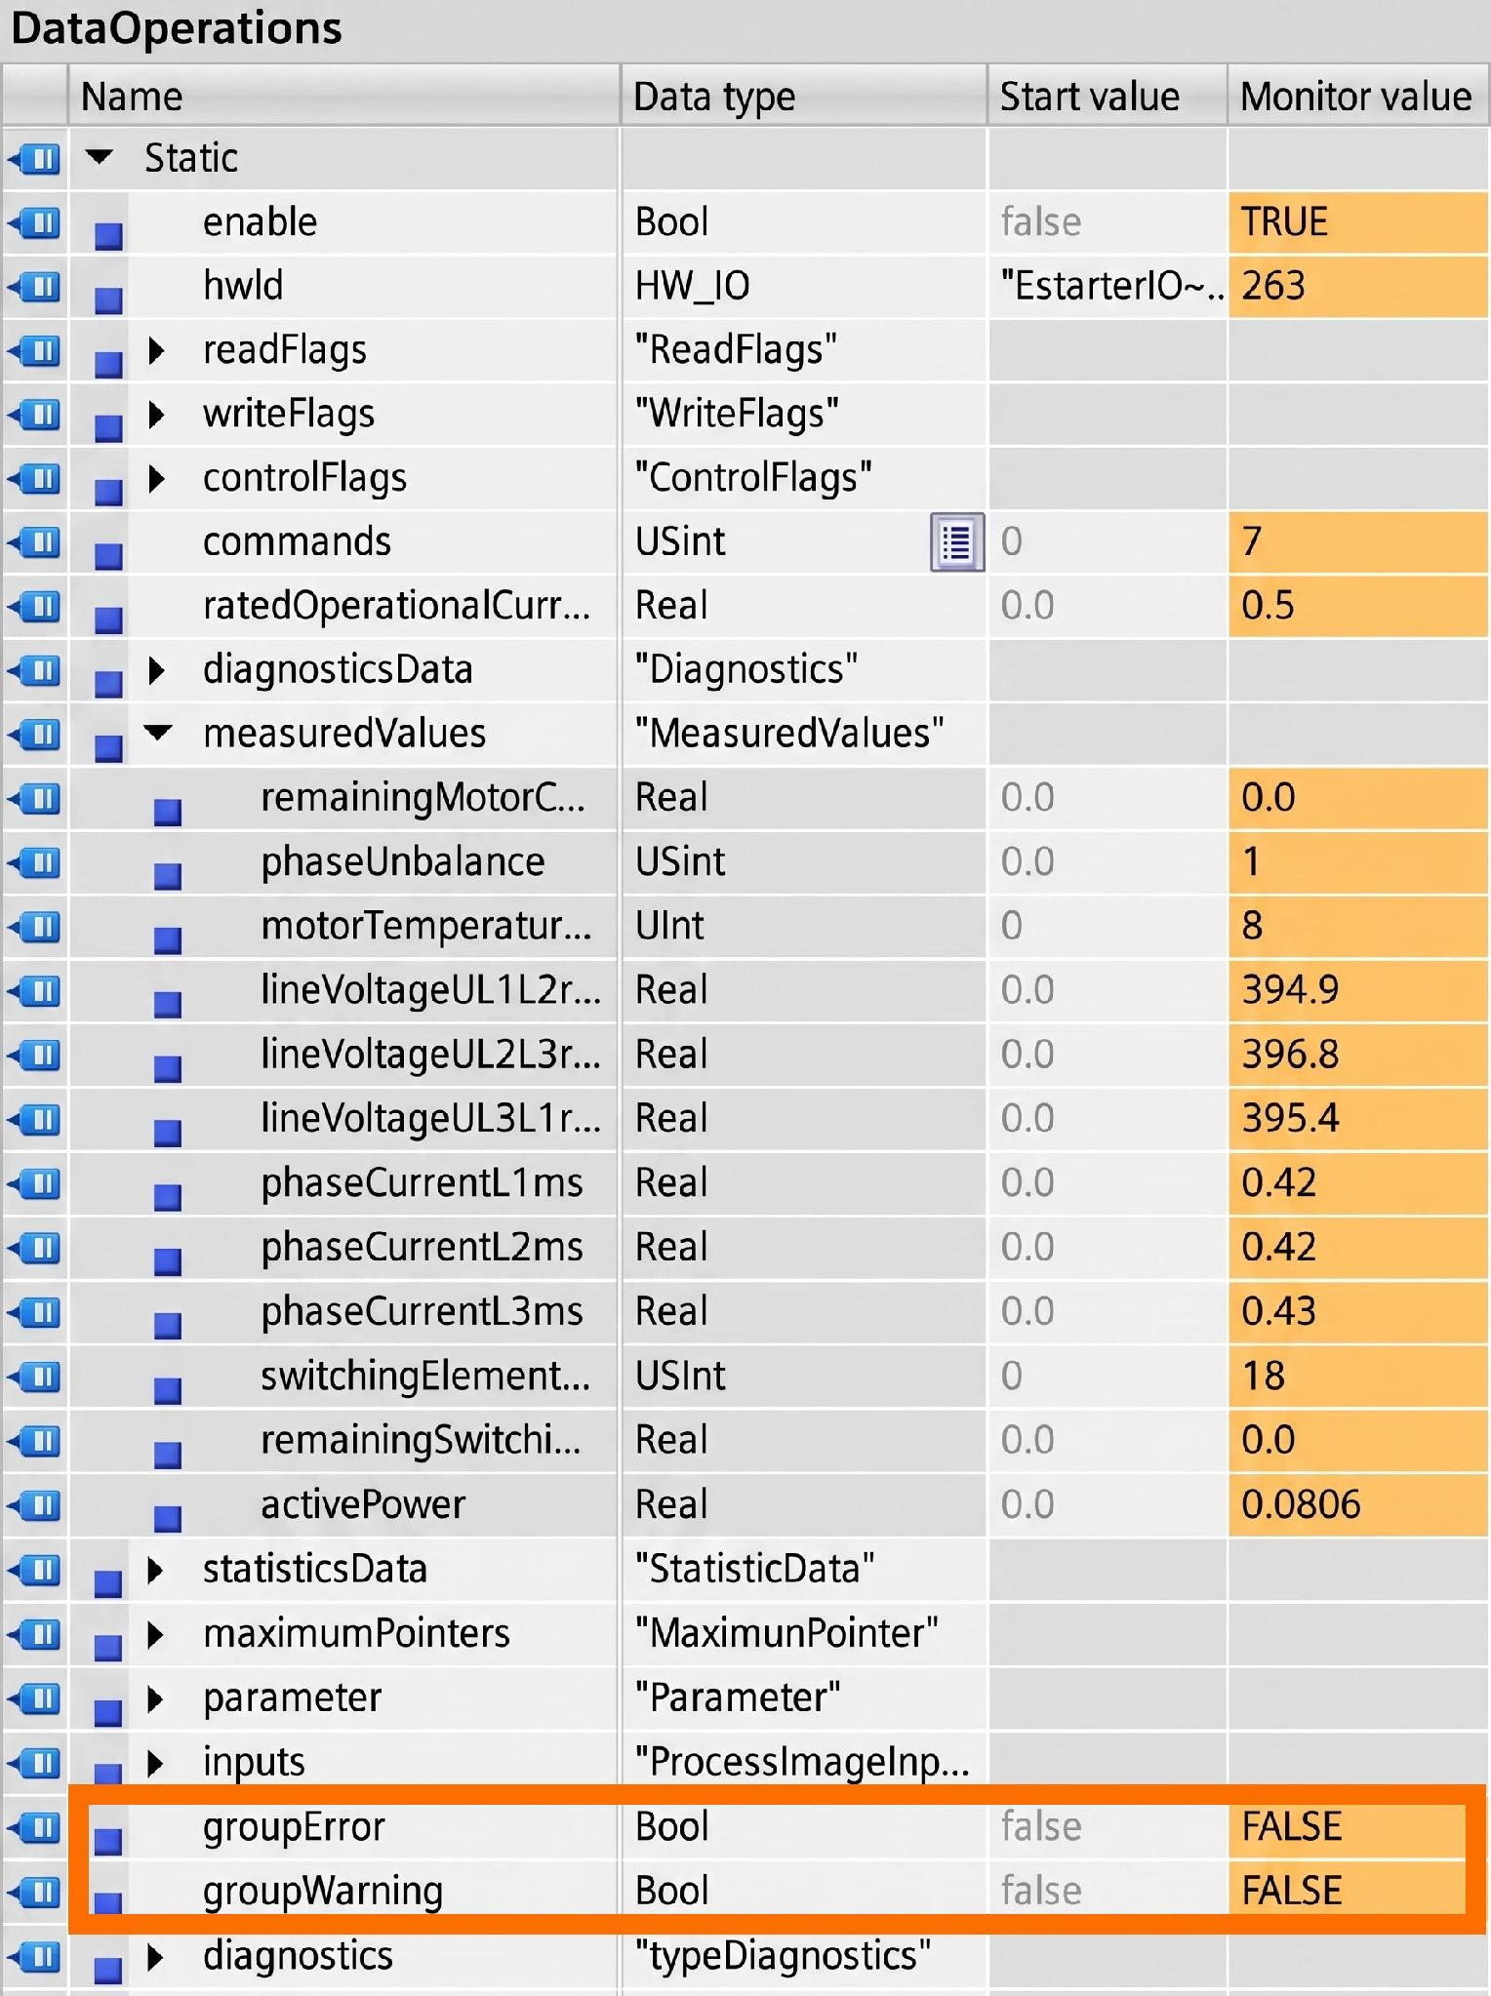This screenshot has width=1491, height=1996.
Task: Expand the readFlags structure
Action: (156, 349)
